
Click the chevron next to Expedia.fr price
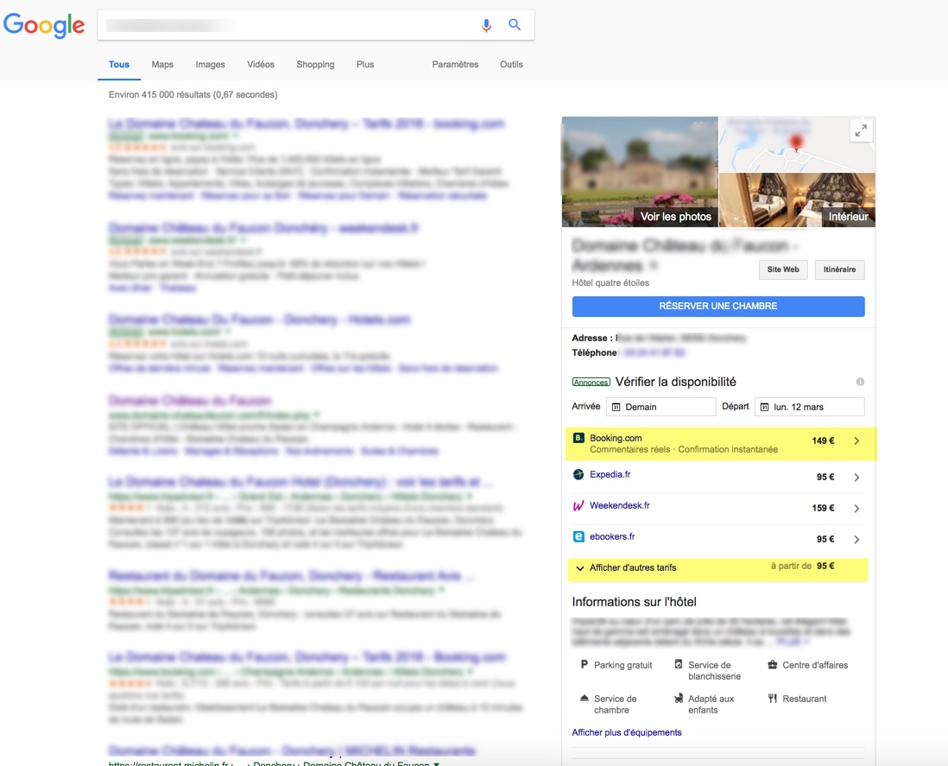(x=856, y=476)
